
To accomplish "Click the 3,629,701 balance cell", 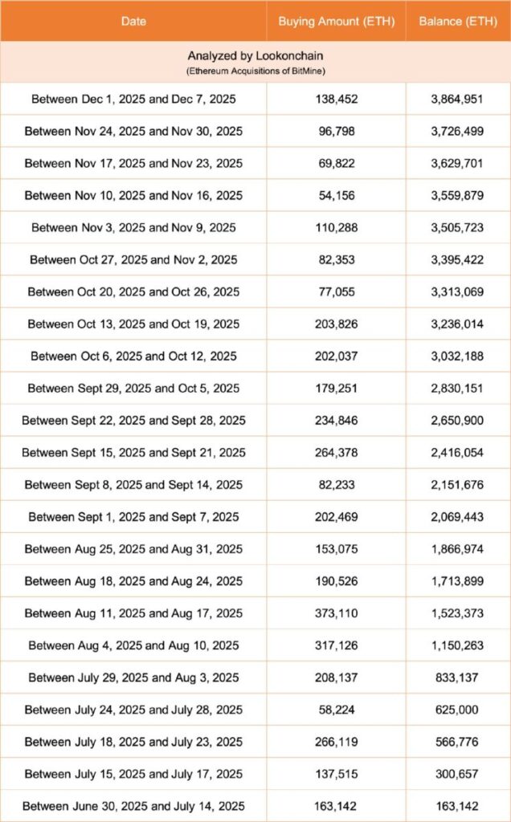I will pyautogui.click(x=457, y=163).
